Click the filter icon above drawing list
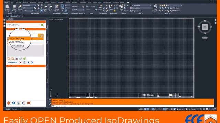 click(42, 35)
